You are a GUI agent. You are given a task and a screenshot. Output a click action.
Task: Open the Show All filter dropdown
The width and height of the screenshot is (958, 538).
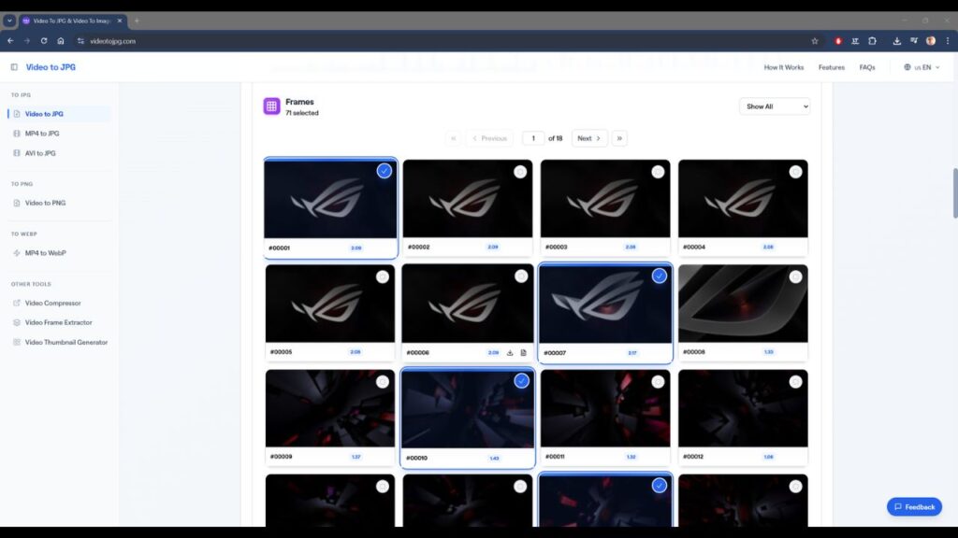tap(774, 106)
